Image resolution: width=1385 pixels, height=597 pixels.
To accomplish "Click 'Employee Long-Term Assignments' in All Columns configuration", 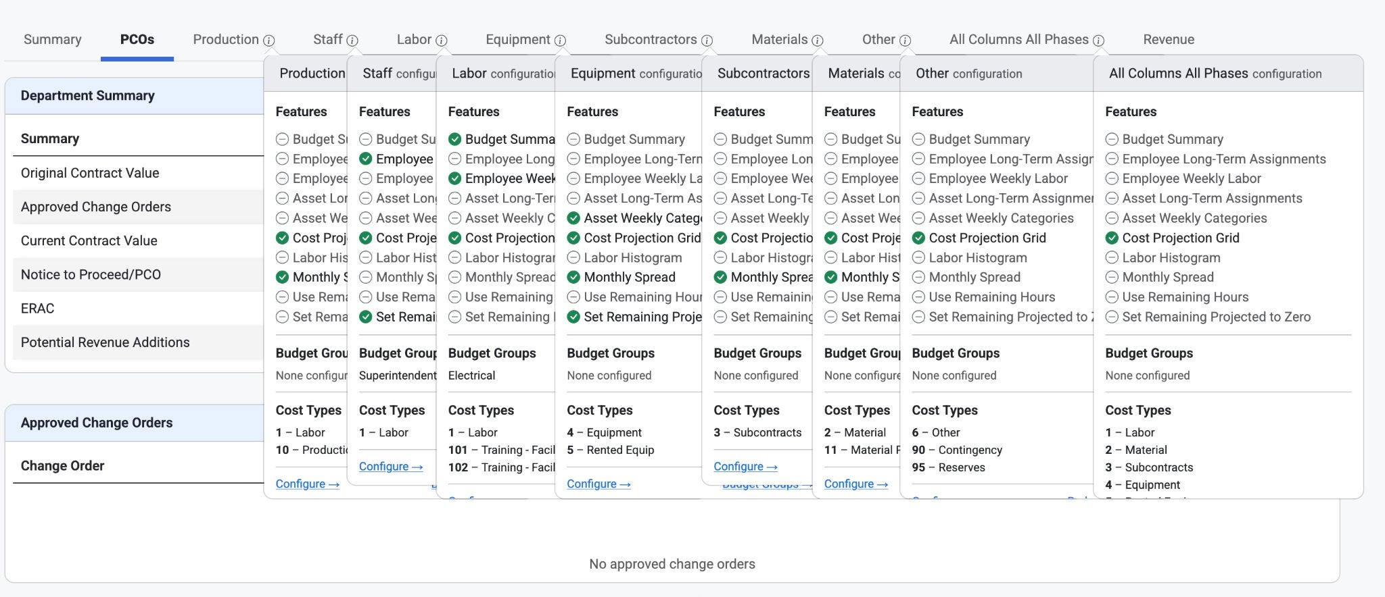I will (x=1224, y=159).
